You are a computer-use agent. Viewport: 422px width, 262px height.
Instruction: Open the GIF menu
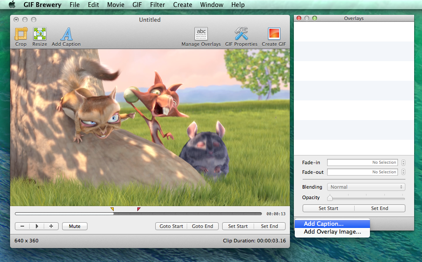[x=137, y=4]
